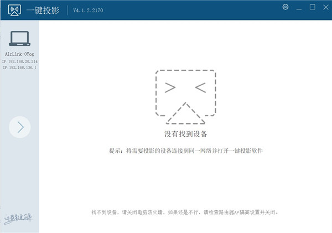Viewport: 332px width, 233px height.
Task: Click the 一键投影 title text
Action: [x=43, y=11]
